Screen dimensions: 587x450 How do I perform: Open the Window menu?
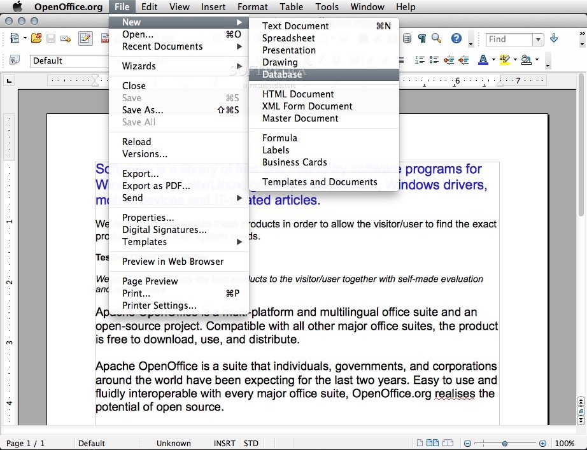pos(367,7)
